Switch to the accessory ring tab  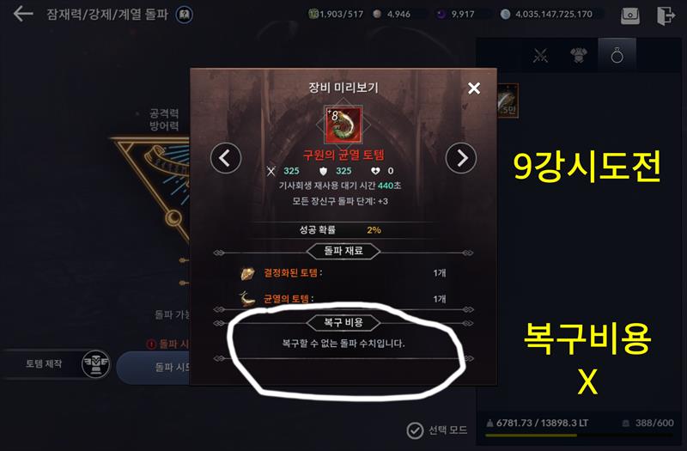click(617, 55)
